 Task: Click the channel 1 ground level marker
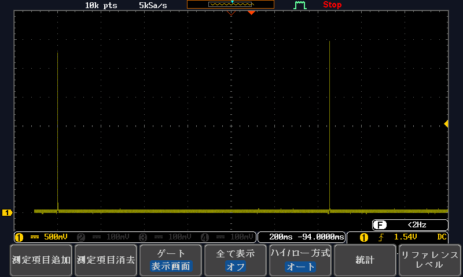tap(7, 212)
